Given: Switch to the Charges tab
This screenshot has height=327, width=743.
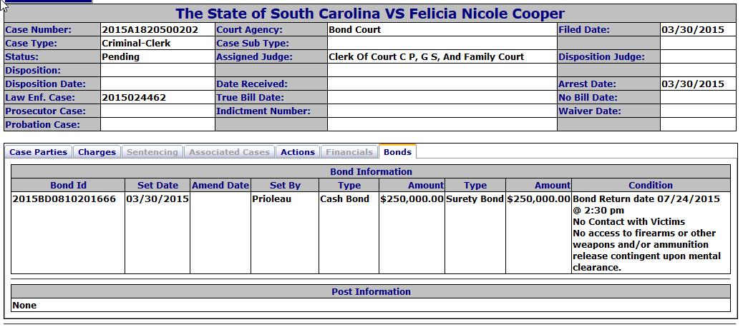Looking at the screenshot, I should click(97, 152).
